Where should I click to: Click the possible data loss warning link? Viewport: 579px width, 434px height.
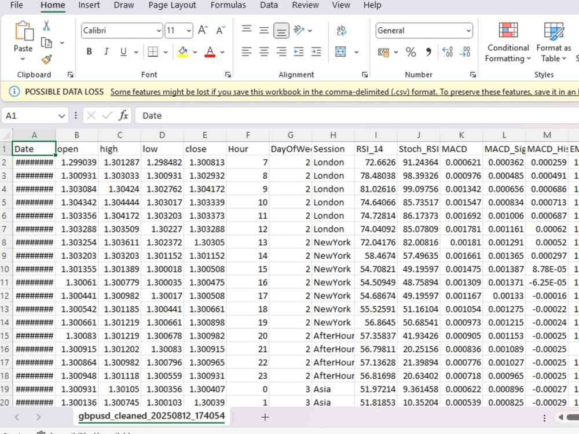345,92
